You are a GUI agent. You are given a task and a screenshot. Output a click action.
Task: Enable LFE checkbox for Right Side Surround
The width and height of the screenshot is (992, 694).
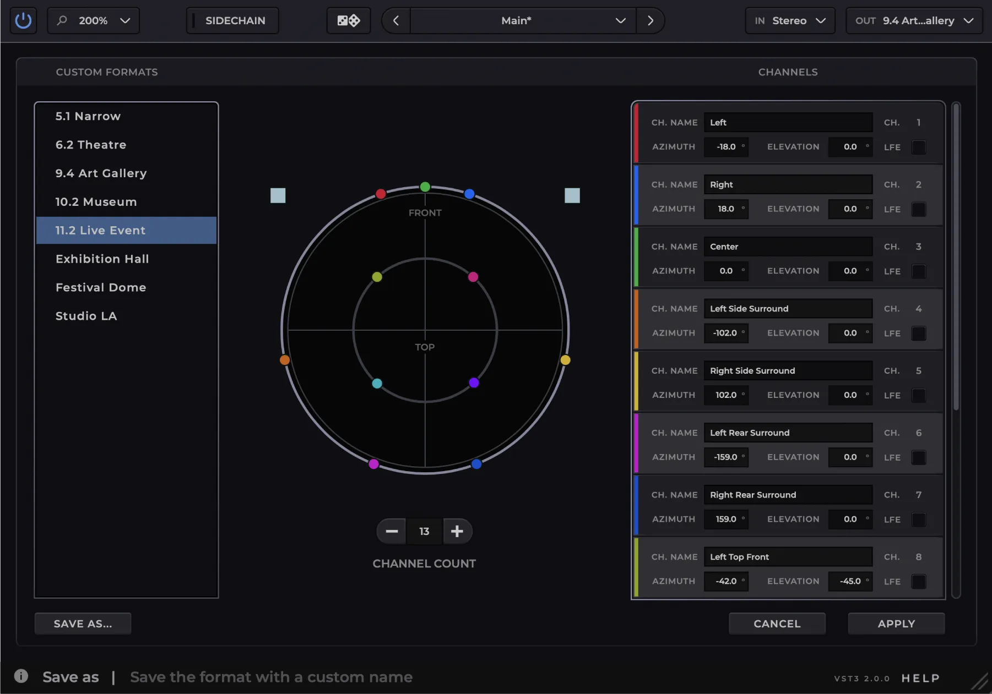(919, 395)
